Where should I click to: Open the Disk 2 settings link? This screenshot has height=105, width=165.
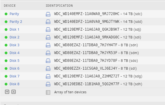click(14, 37)
